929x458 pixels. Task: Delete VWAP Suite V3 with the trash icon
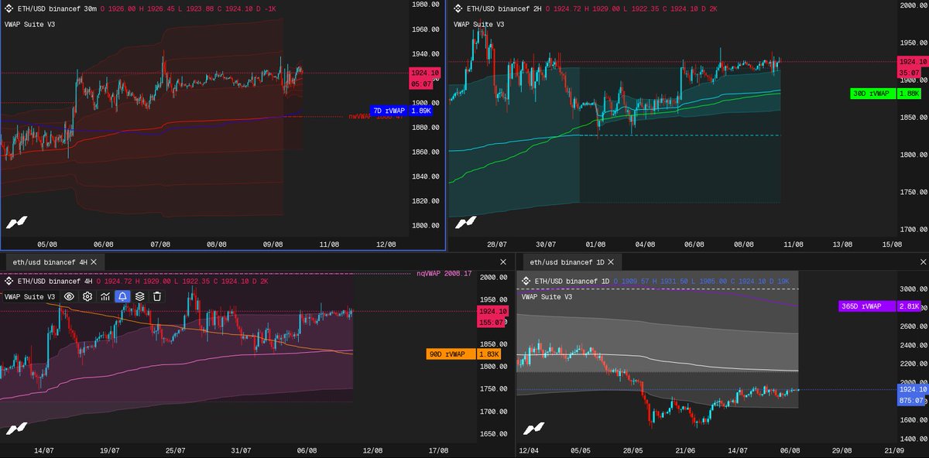157,296
